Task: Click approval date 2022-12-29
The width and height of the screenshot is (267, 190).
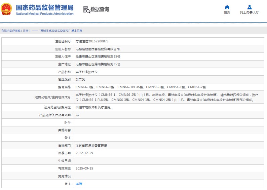Action: click(84, 153)
